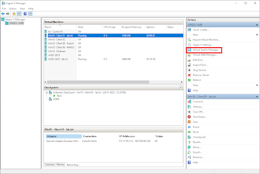Open the File menu

click(4, 9)
